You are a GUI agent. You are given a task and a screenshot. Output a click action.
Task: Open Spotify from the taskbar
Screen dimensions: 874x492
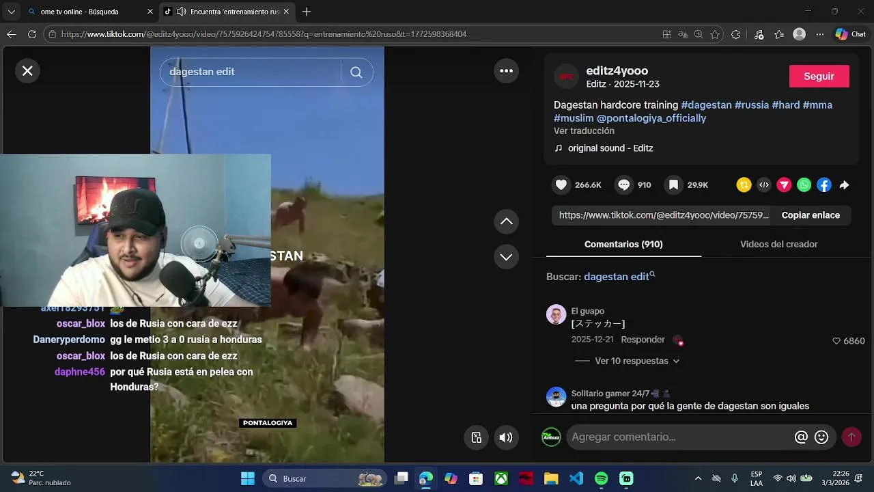[602, 478]
